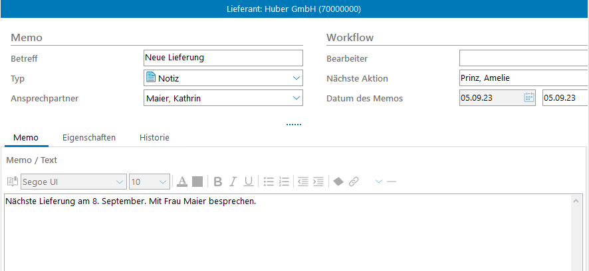The width and height of the screenshot is (589, 271).
Task: Expand the Typ dropdown showing Notiz
Action: 296,78
